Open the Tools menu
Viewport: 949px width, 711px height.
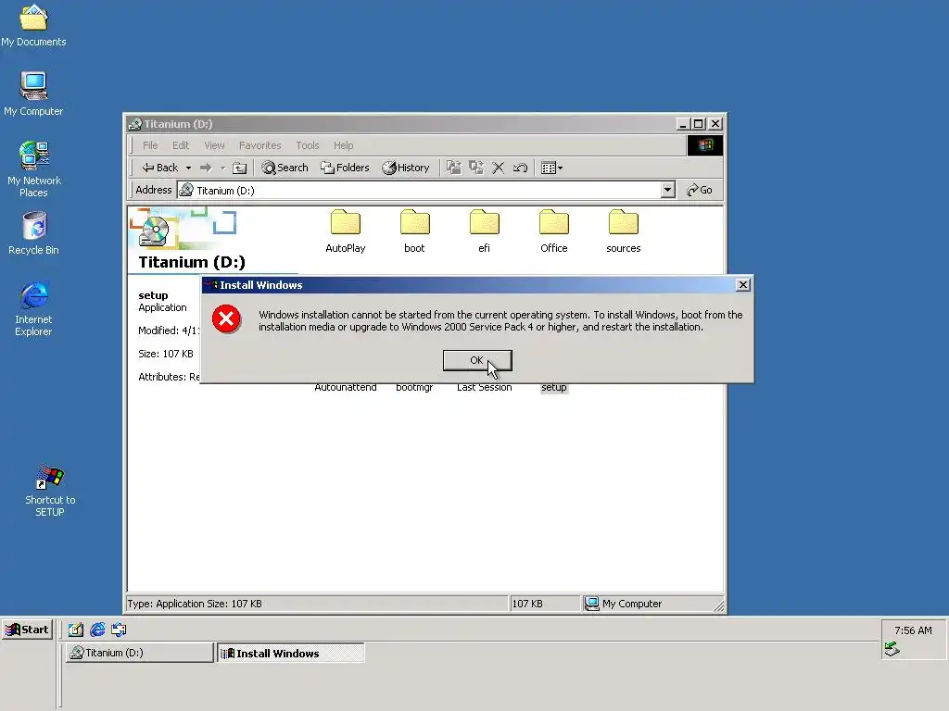pyautogui.click(x=308, y=145)
